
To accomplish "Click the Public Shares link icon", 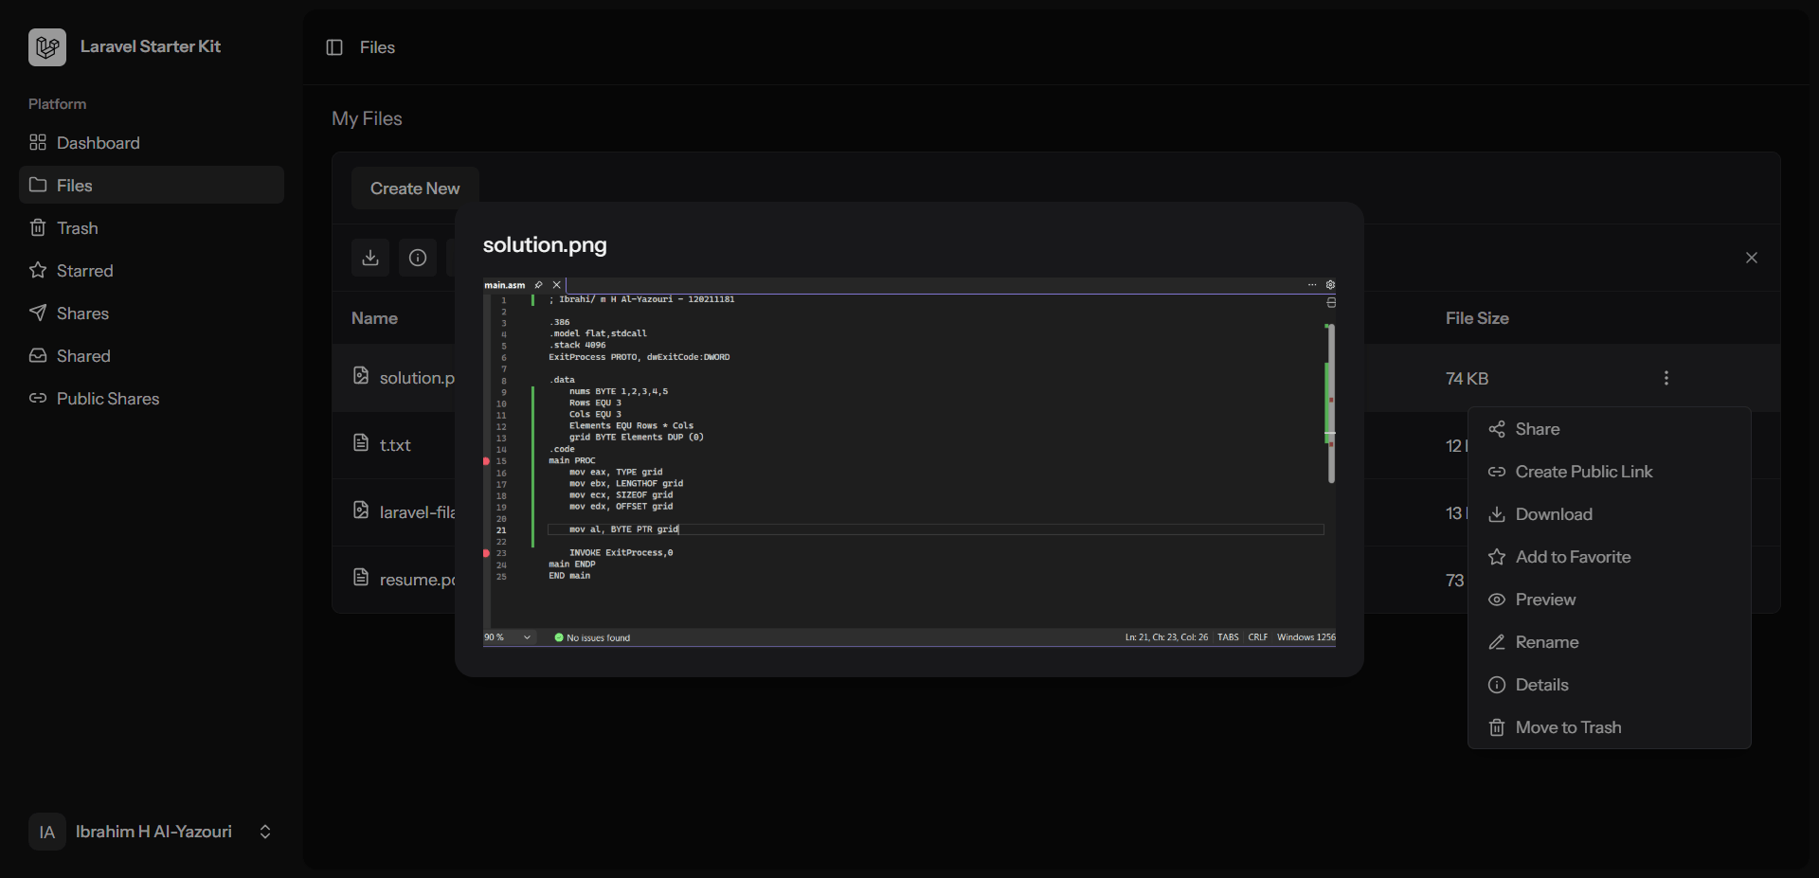I will tap(38, 398).
